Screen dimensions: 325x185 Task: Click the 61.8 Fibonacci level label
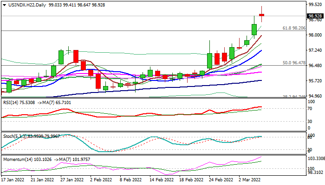[294, 28]
